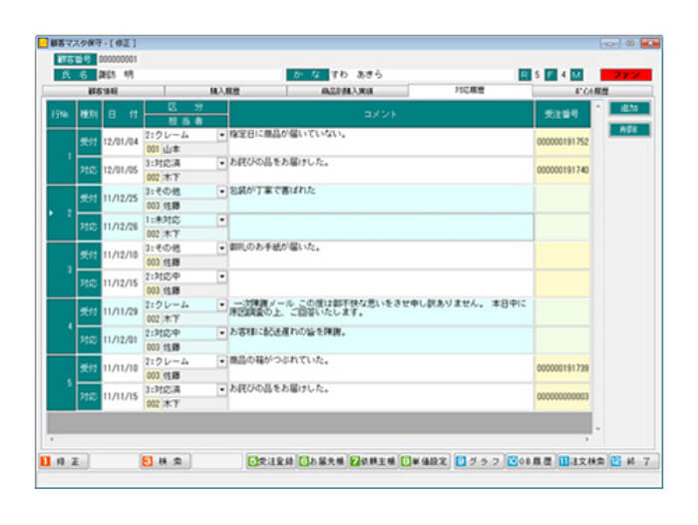Click the red ファン status label
Screen dimensions: 698x525
625,74
